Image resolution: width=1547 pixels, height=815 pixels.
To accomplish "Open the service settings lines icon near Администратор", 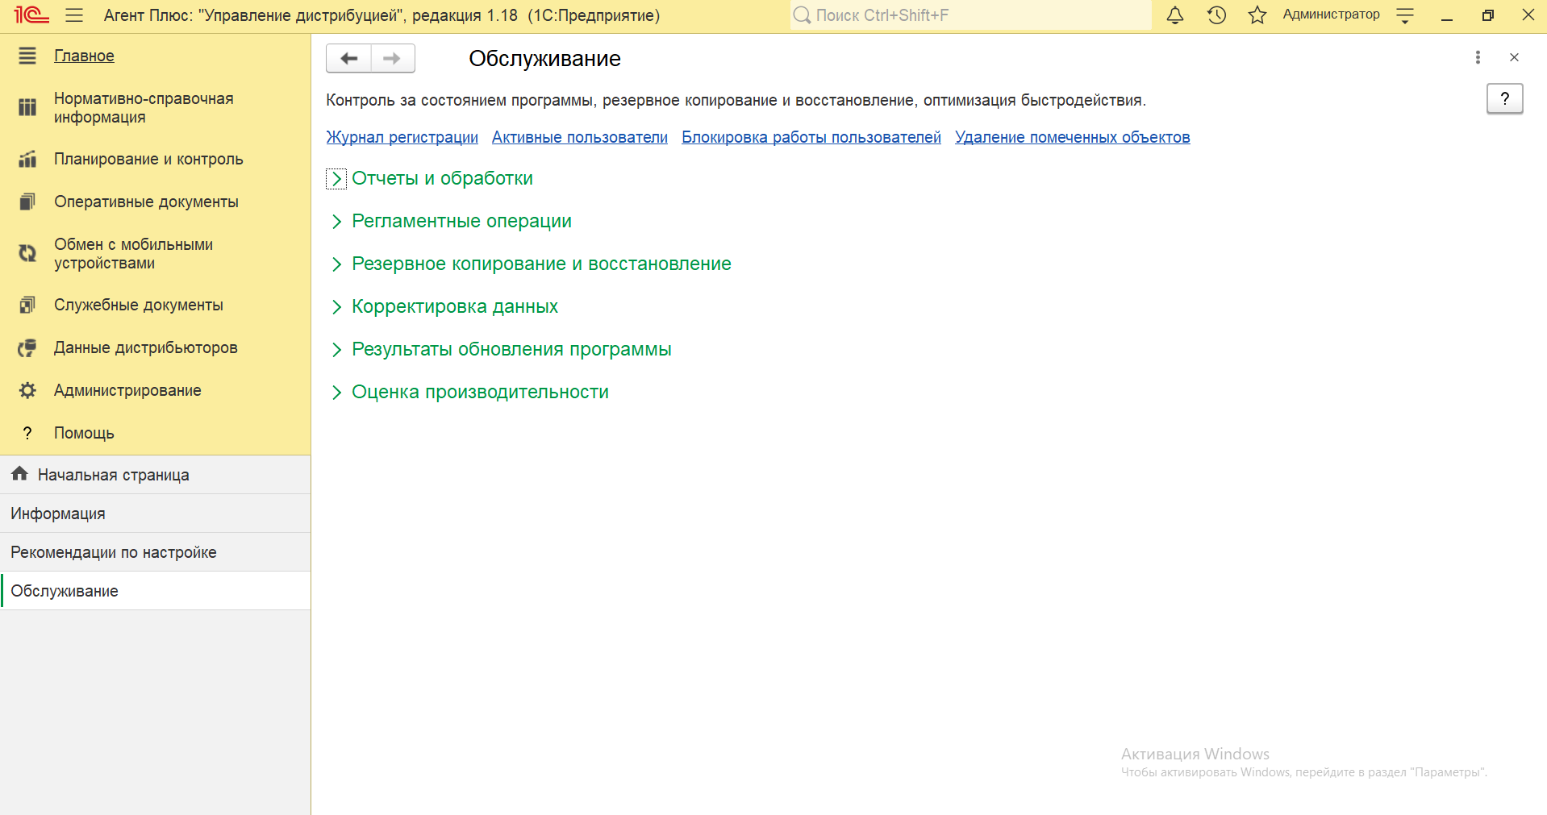I will pyautogui.click(x=1405, y=15).
